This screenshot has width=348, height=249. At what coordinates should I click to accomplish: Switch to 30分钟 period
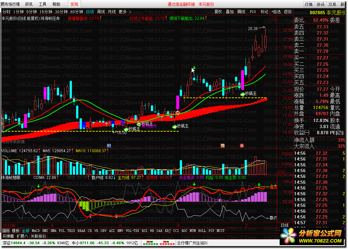click(61, 12)
